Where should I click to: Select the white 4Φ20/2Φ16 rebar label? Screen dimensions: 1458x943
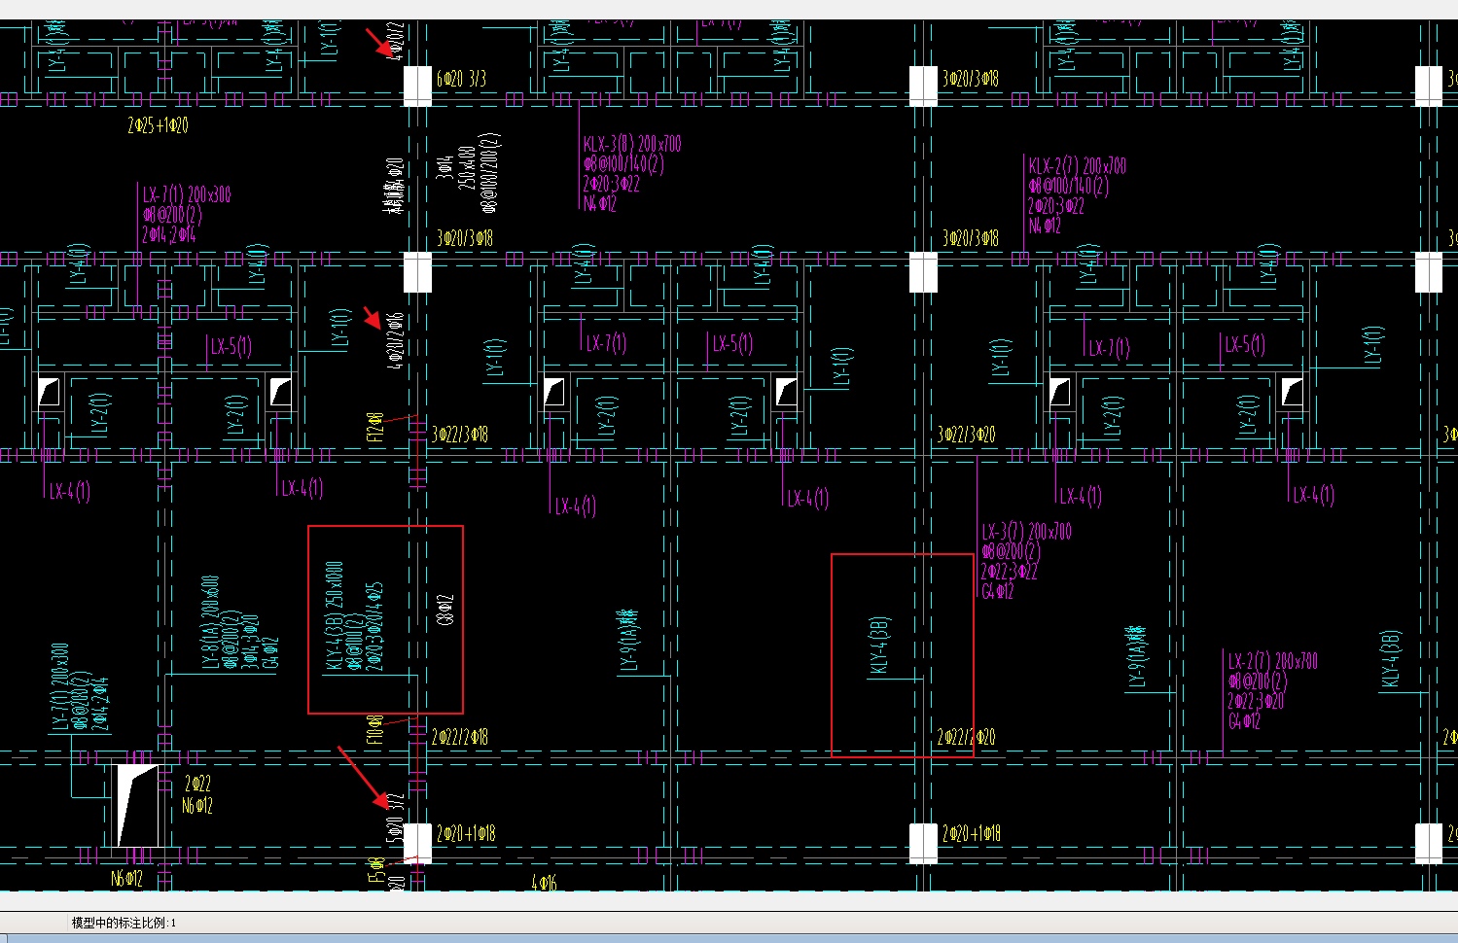[x=396, y=341]
